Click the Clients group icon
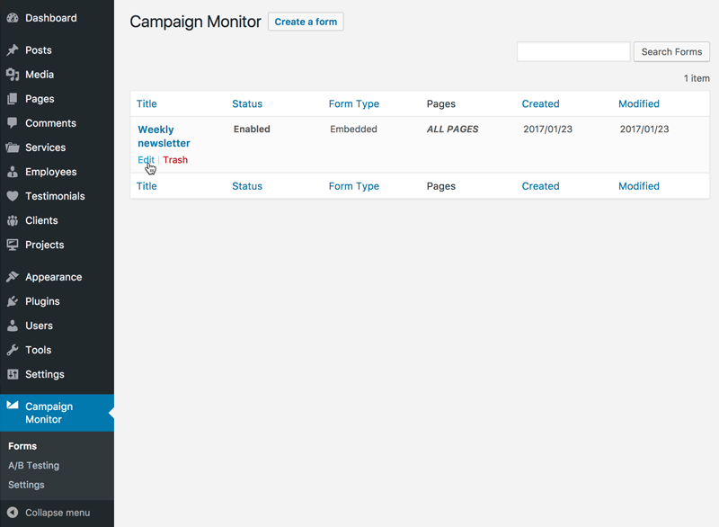Viewport: 719px width, 527px height. pos(13,220)
